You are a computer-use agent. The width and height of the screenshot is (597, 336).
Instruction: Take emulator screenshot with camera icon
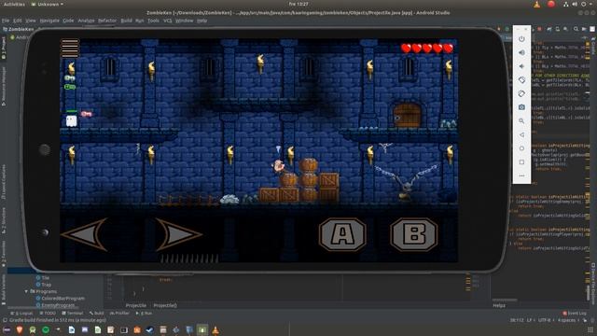tap(521, 107)
